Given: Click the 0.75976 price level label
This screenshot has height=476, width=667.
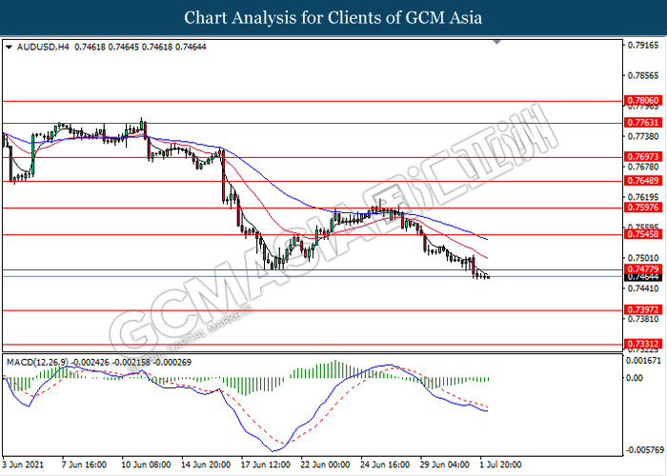Looking at the screenshot, I should pos(643,208).
